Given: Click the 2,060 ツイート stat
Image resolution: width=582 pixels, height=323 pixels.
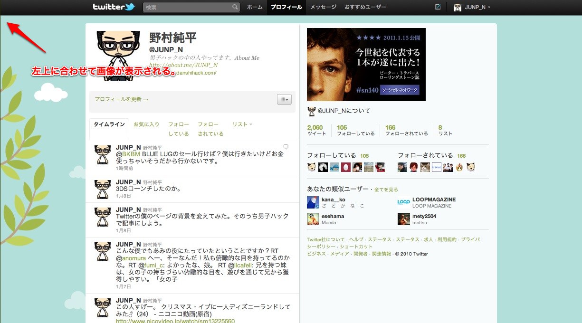Looking at the screenshot, I should [316, 130].
